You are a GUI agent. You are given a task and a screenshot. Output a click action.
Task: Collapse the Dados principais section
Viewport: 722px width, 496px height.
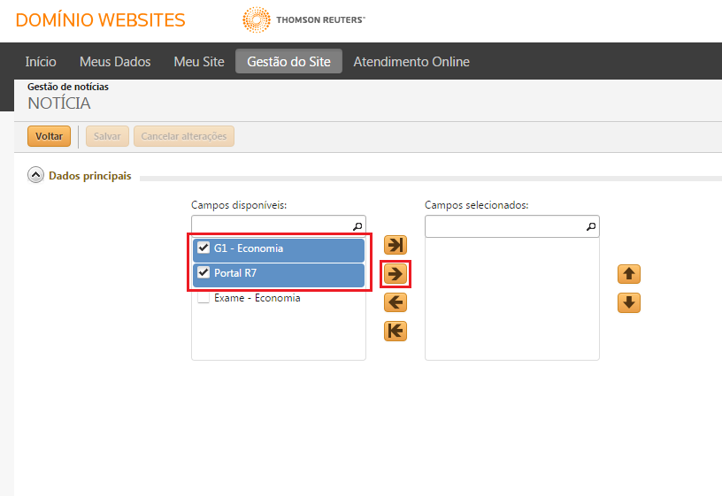[x=35, y=175]
